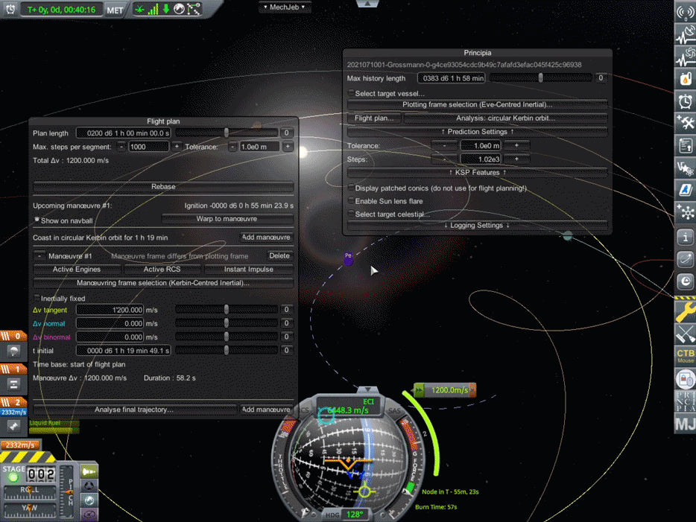Select the fuel drop icon in the sidebar
Viewport: 696px width, 522px height.
pyautogui.click(x=686, y=78)
